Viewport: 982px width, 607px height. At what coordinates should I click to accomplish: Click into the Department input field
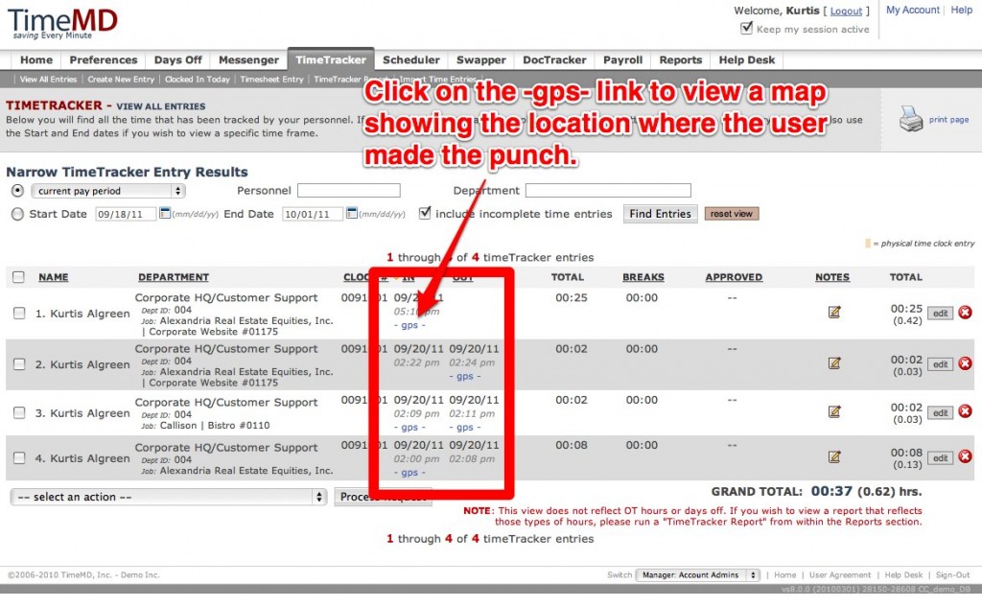click(608, 191)
